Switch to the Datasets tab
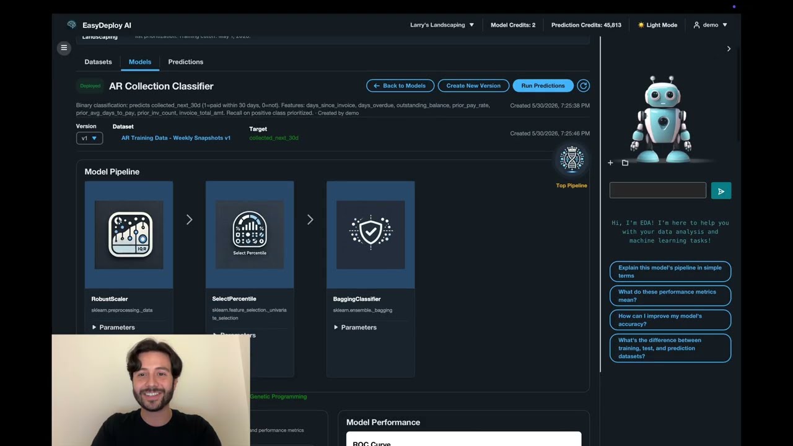This screenshot has width=793, height=446. pyautogui.click(x=98, y=62)
